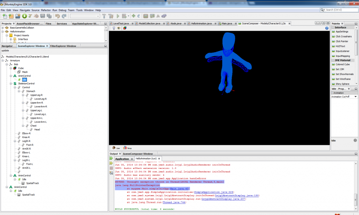Switch to the FilterExplorer Window tab
The image size is (359, 215).
(x=63, y=46)
